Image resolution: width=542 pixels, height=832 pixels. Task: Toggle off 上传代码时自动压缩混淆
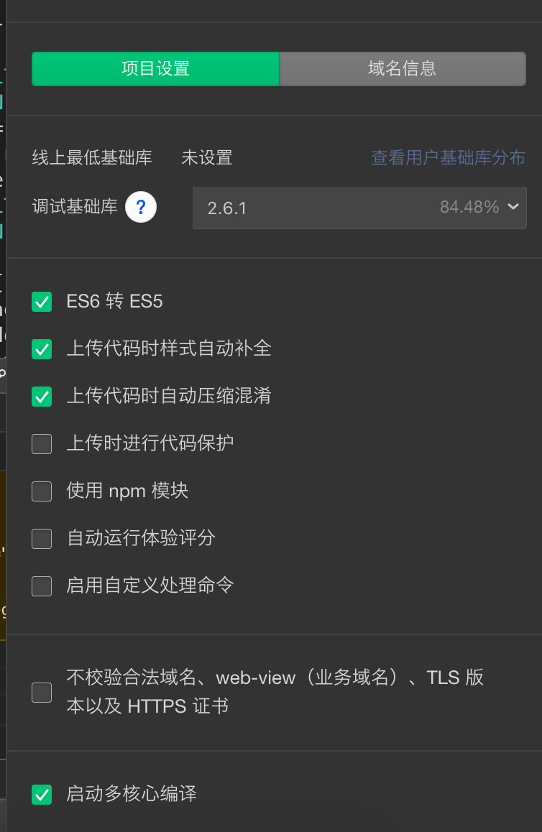42,397
